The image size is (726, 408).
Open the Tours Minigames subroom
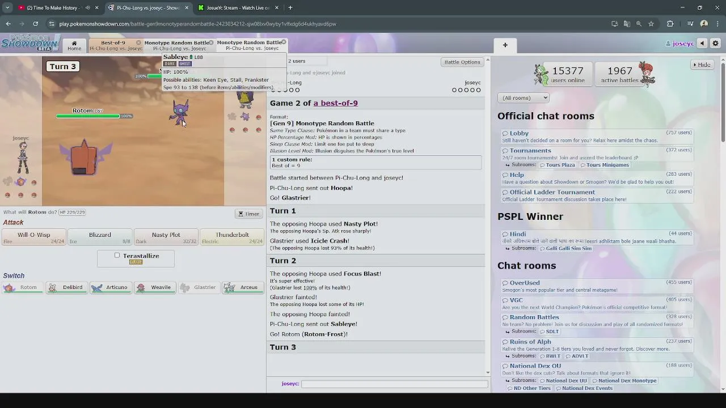pos(604,165)
